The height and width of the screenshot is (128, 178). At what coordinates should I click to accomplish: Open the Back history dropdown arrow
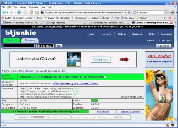coord(7,12)
